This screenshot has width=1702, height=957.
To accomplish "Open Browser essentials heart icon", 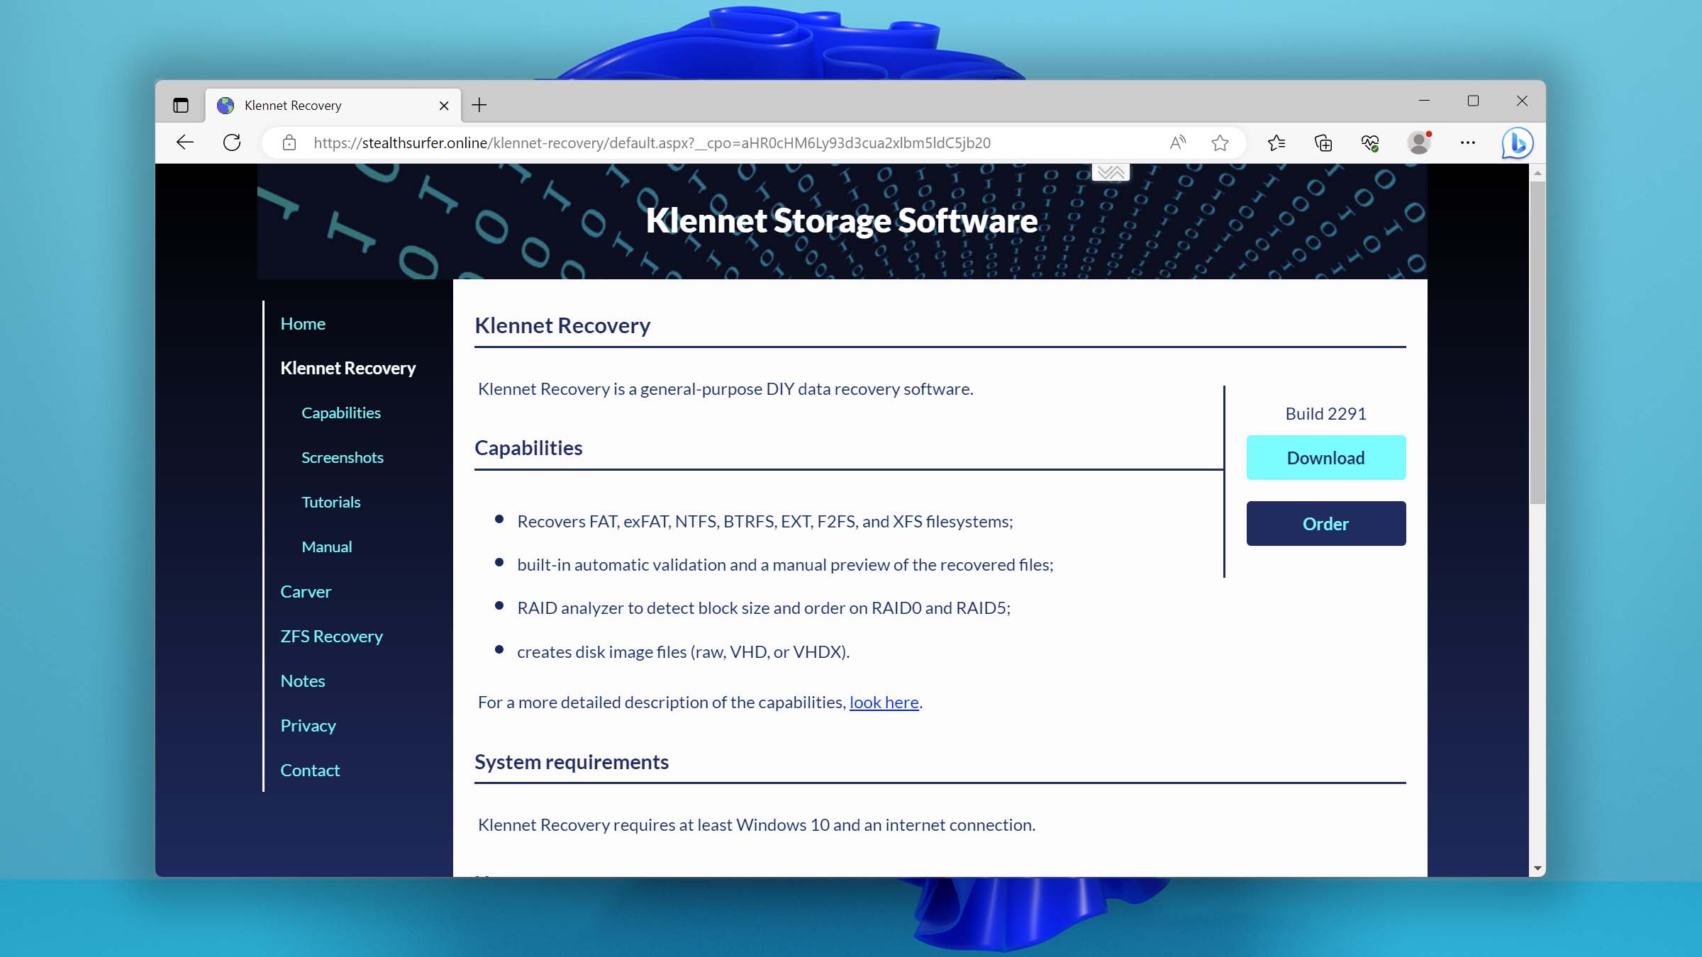I will [1370, 142].
